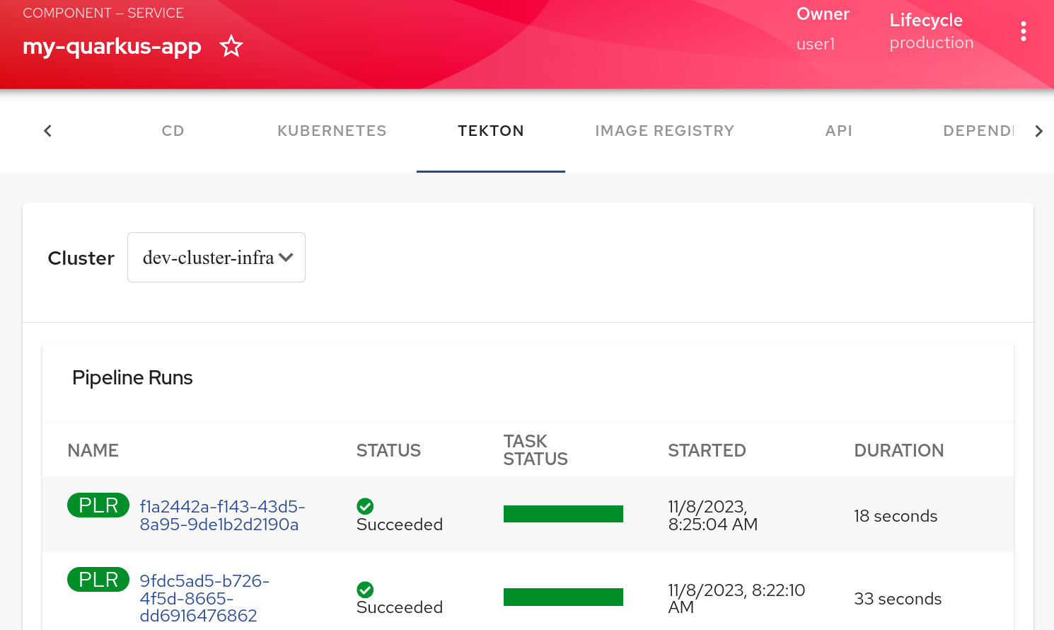1054x630 pixels.
Task: Open the Image Registry tab
Action: 664,131
